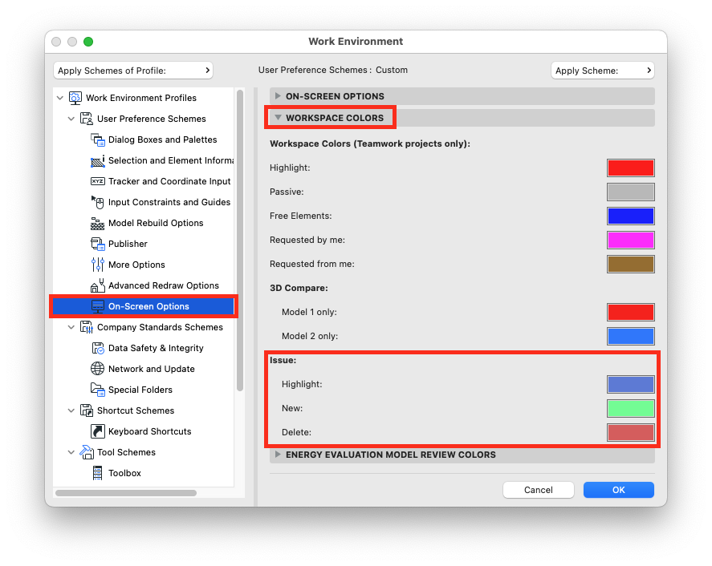This screenshot has height=566, width=712.
Task: Change the Issue Delete color swatch
Action: click(631, 432)
